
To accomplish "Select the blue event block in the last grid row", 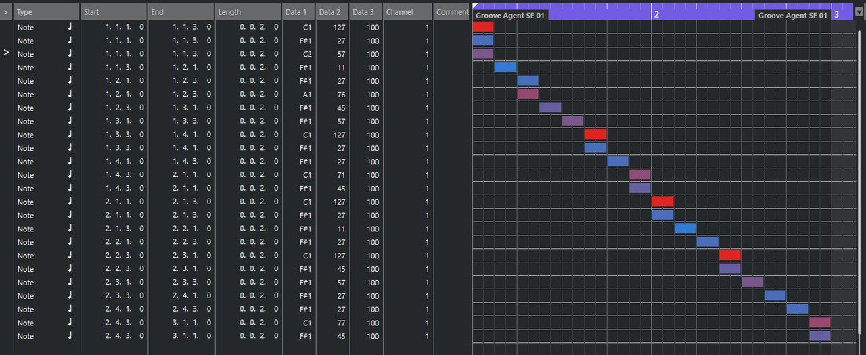I will click(x=820, y=336).
